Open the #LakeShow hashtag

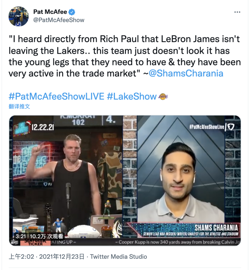tap(132, 96)
